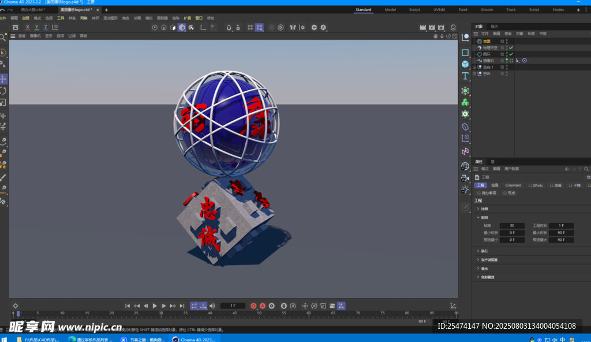Click timeline ruler at frame 45
The image size is (591, 342).
coord(235,314)
